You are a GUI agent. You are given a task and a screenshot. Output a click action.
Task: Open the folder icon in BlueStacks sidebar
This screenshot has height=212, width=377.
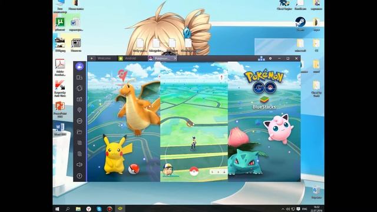point(80,132)
